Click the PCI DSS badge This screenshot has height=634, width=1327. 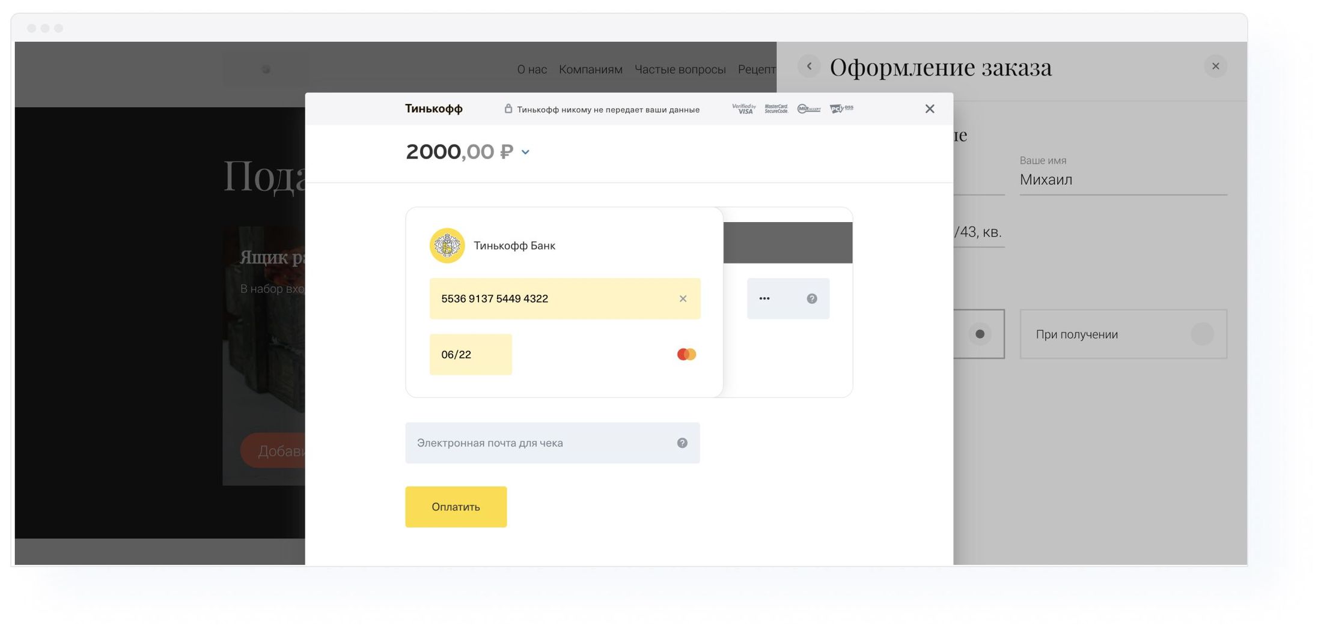coord(841,109)
